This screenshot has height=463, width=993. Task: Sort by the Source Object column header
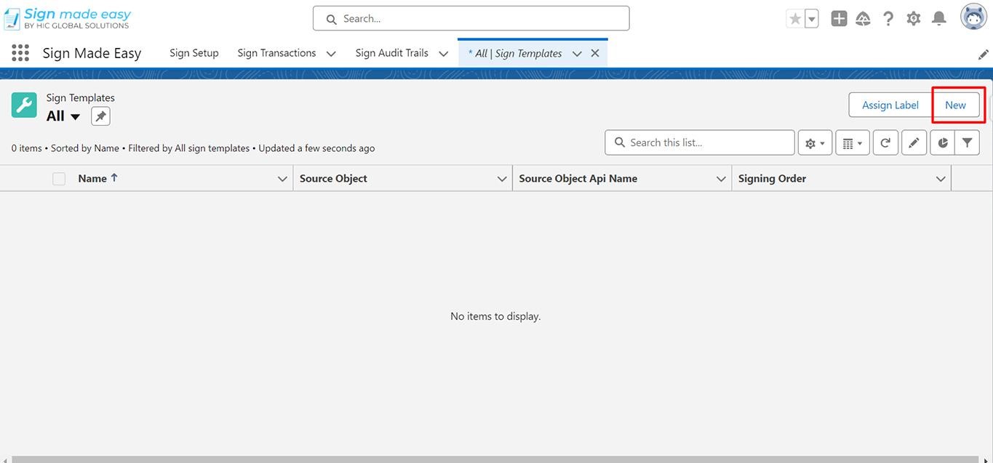(333, 179)
